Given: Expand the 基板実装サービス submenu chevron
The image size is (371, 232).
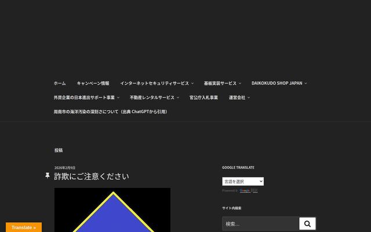Looking at the screenshot, I should coord(239,84).
